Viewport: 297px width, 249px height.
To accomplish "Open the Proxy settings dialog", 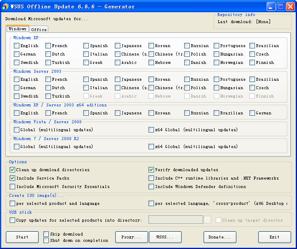I will click(x=131, y=237).
